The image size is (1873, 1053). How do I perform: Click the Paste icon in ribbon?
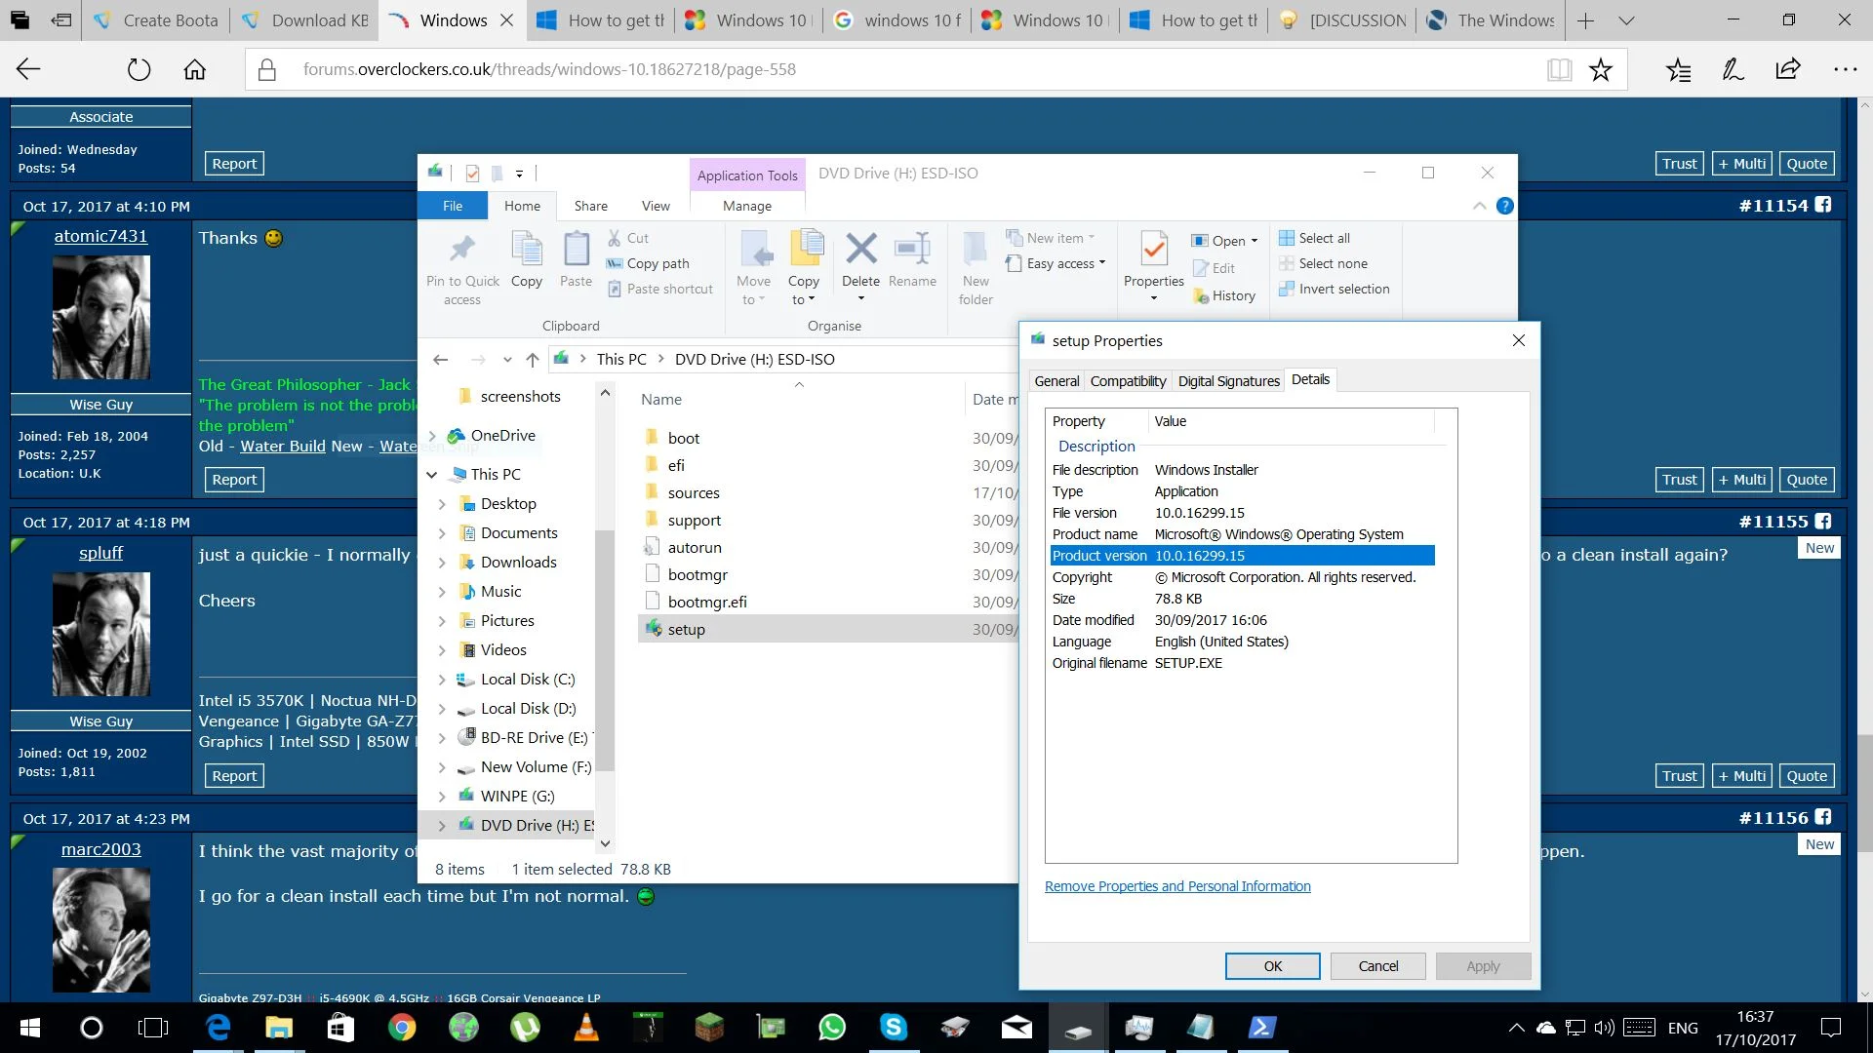[x=577, y=249]
